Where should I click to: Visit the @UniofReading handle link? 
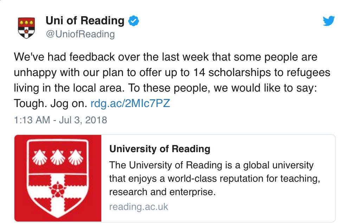(80, 34)
